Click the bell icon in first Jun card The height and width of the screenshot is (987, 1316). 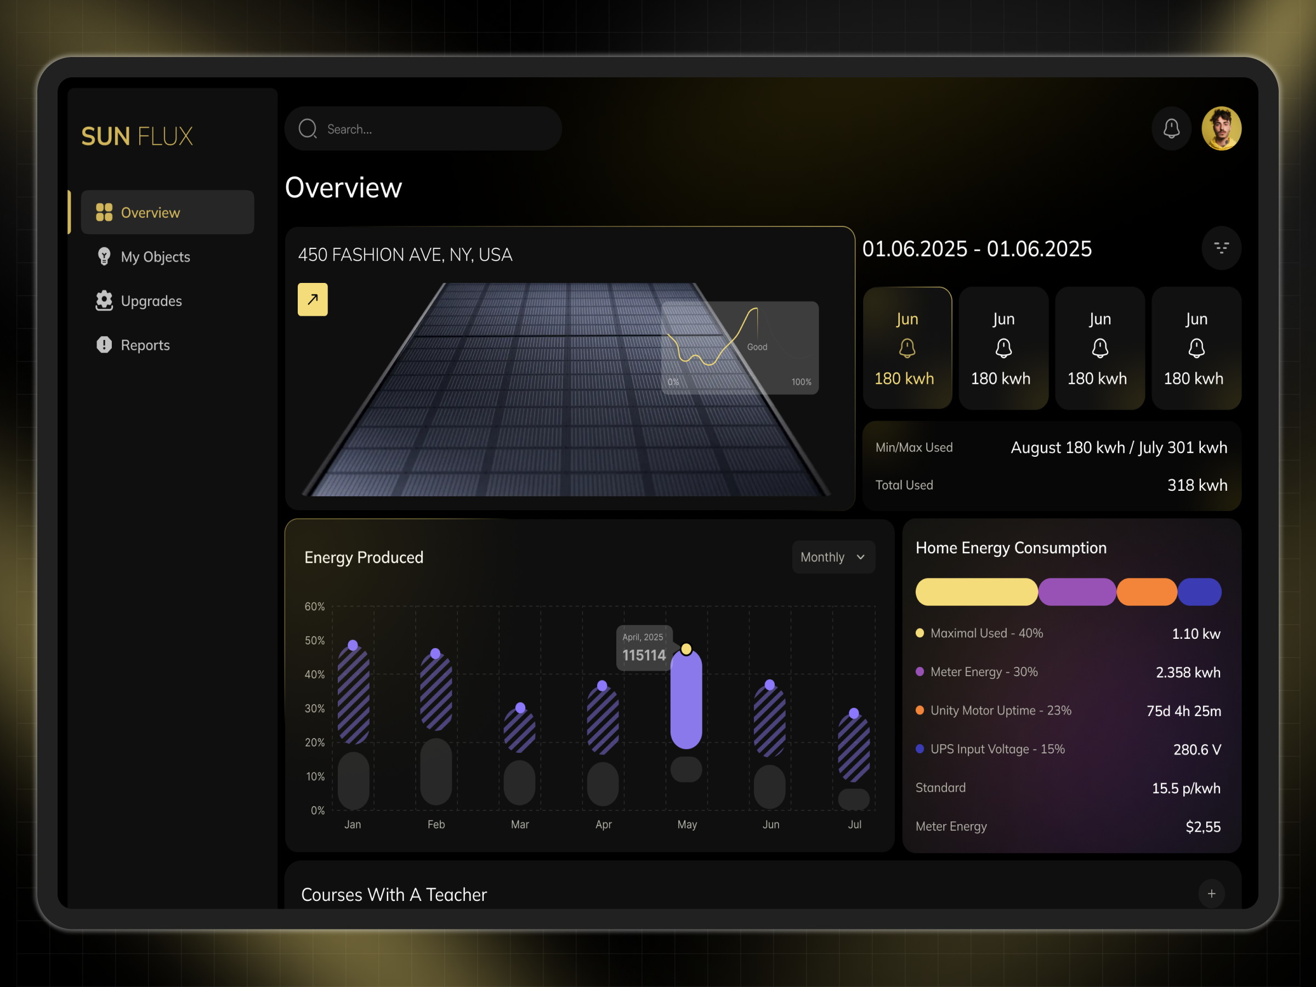point(907,348)
